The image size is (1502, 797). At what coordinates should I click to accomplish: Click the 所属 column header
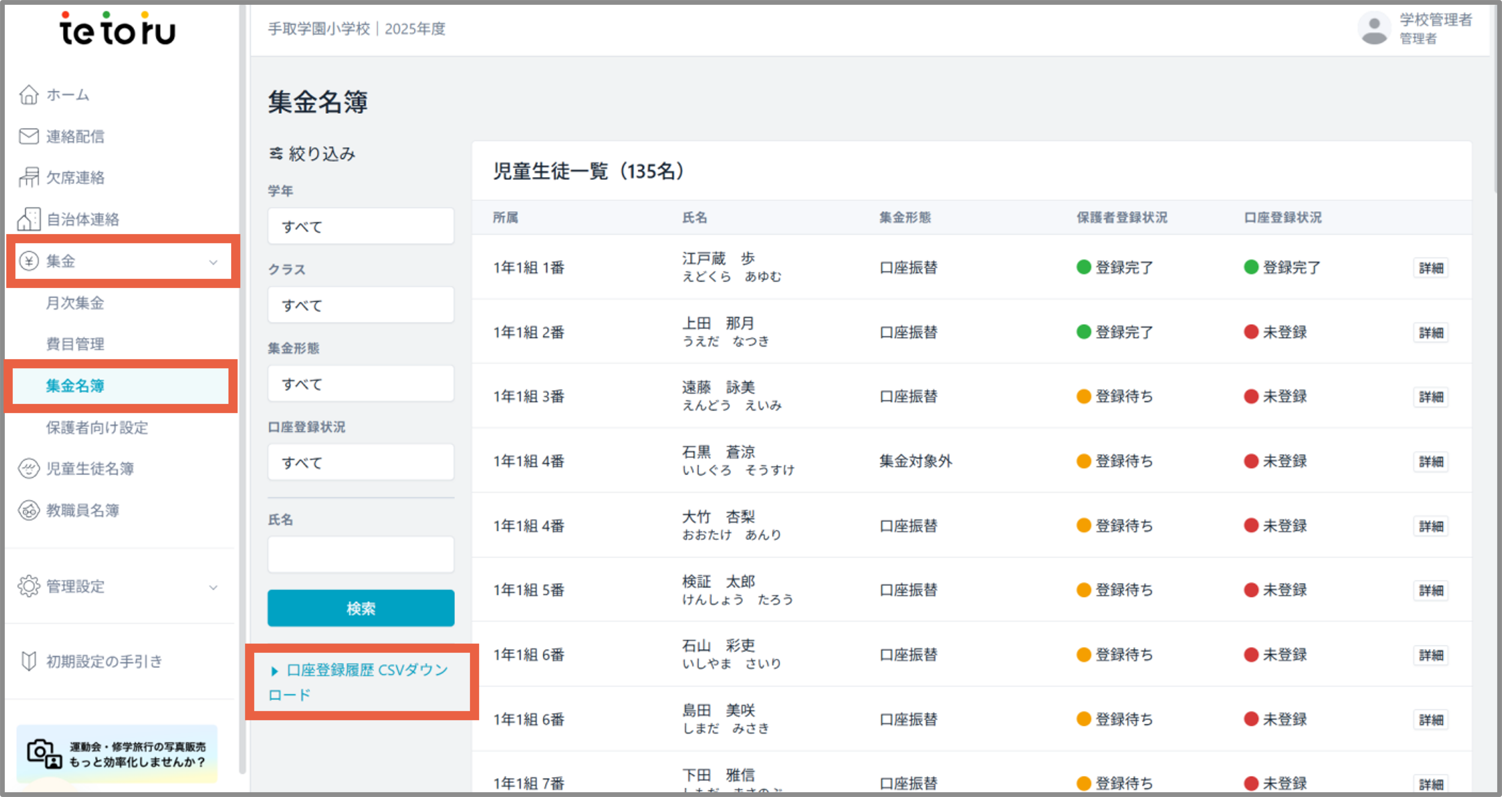(505, 217)
